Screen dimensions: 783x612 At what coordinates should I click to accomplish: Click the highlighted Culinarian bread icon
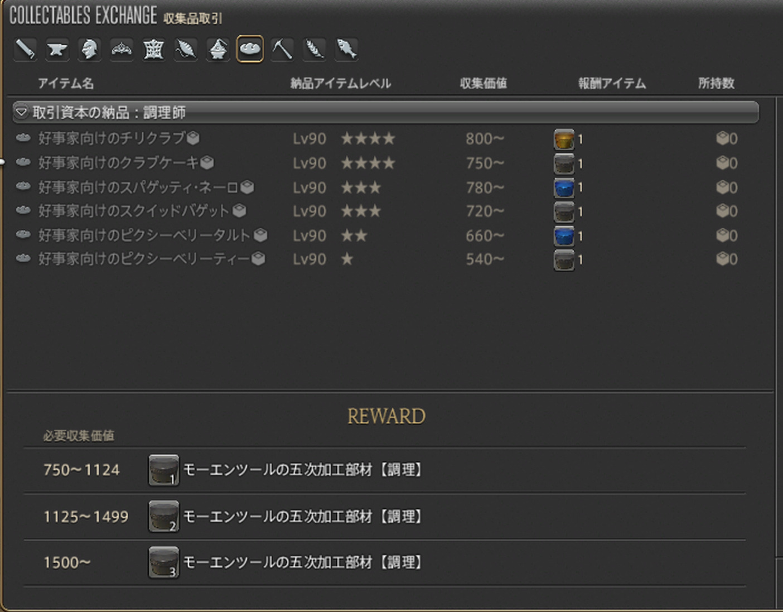pos(250,49)
